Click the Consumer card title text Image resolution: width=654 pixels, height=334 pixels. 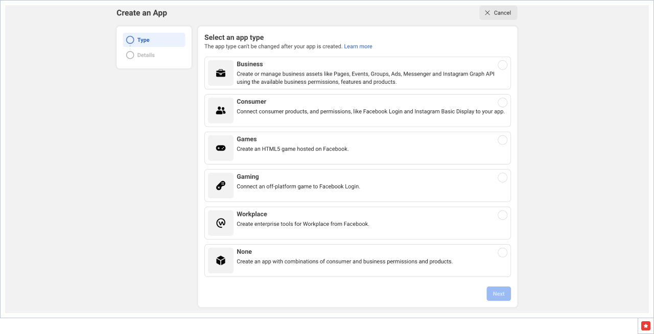pyautogui.click(x=251, y=102)
